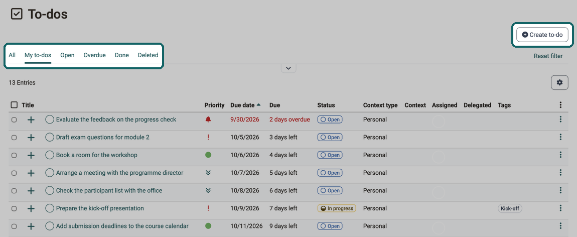Image resolution: width=577 pixels, height=237 pixels.
Task: Click green dot priority in Add submission deadlines row
Action: (208, 226)
